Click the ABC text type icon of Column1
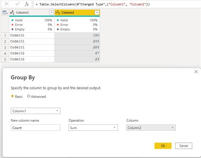 pyautogui.click(x=12, y=13)
